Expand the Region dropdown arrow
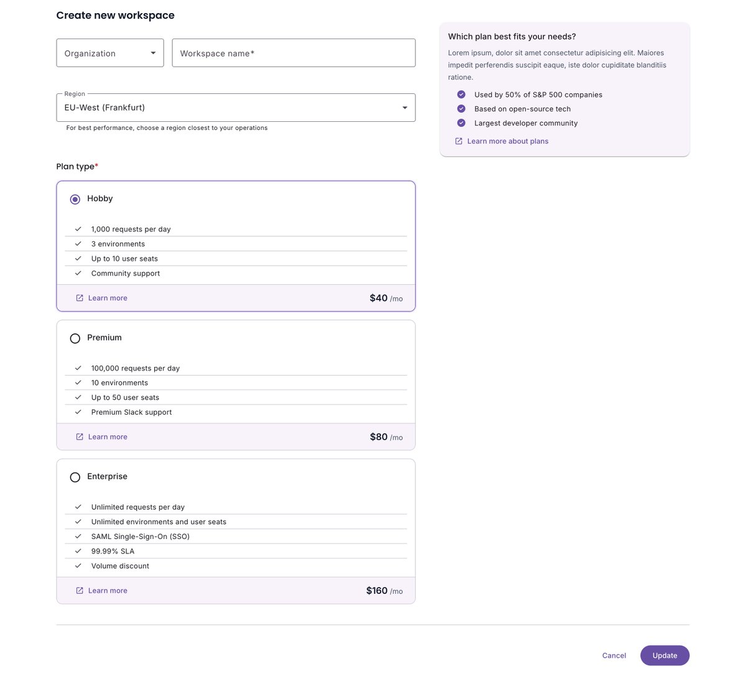This screenshot has width=746, height=674. coord(405,108)
